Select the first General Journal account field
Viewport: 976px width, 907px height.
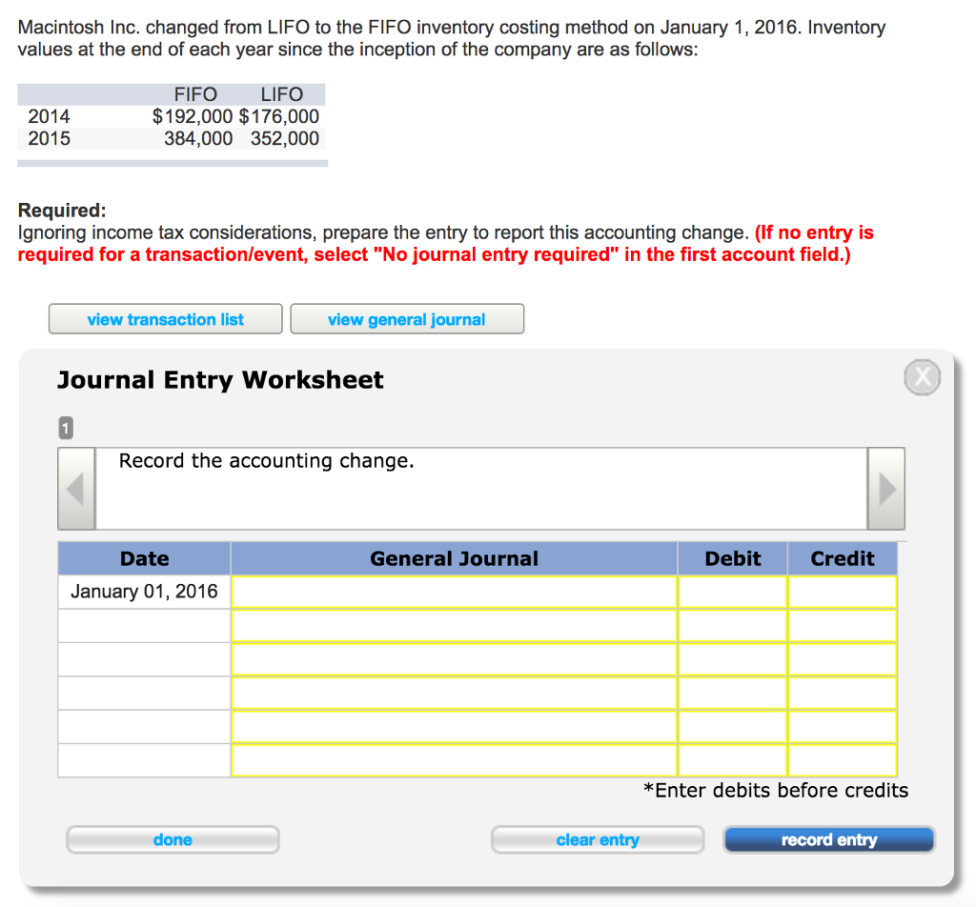[454, 592]
